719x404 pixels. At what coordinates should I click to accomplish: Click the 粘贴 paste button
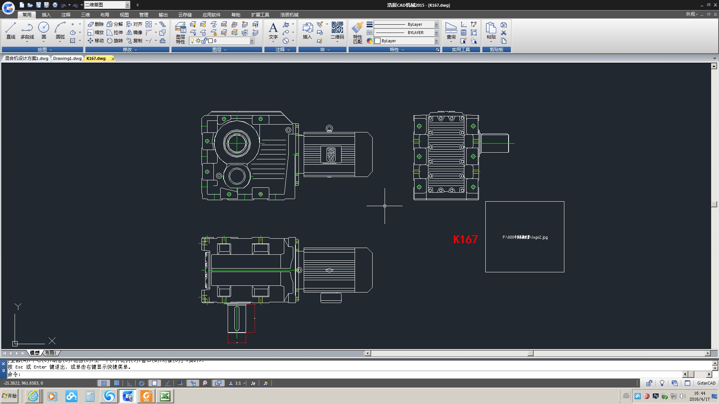[x=491, y=31]
